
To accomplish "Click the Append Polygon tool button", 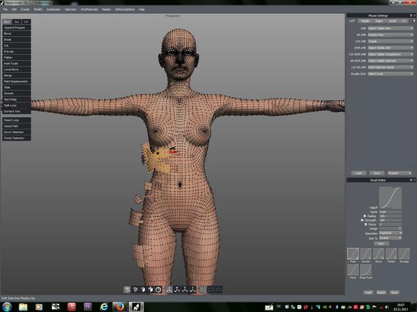I will click(x=17, y=28).
